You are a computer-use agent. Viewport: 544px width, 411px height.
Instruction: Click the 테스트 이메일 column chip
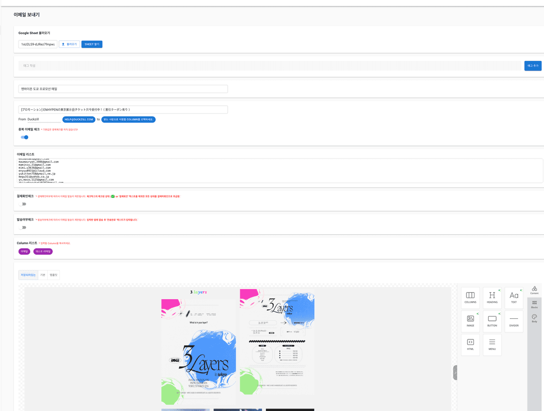[43, 251]
